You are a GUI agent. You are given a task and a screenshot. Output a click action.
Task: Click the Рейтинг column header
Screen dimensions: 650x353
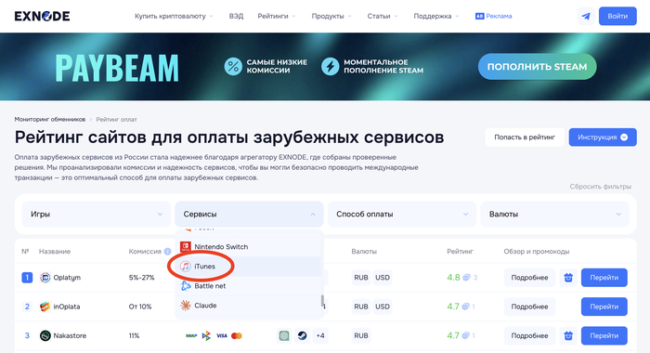click(460, 252)
